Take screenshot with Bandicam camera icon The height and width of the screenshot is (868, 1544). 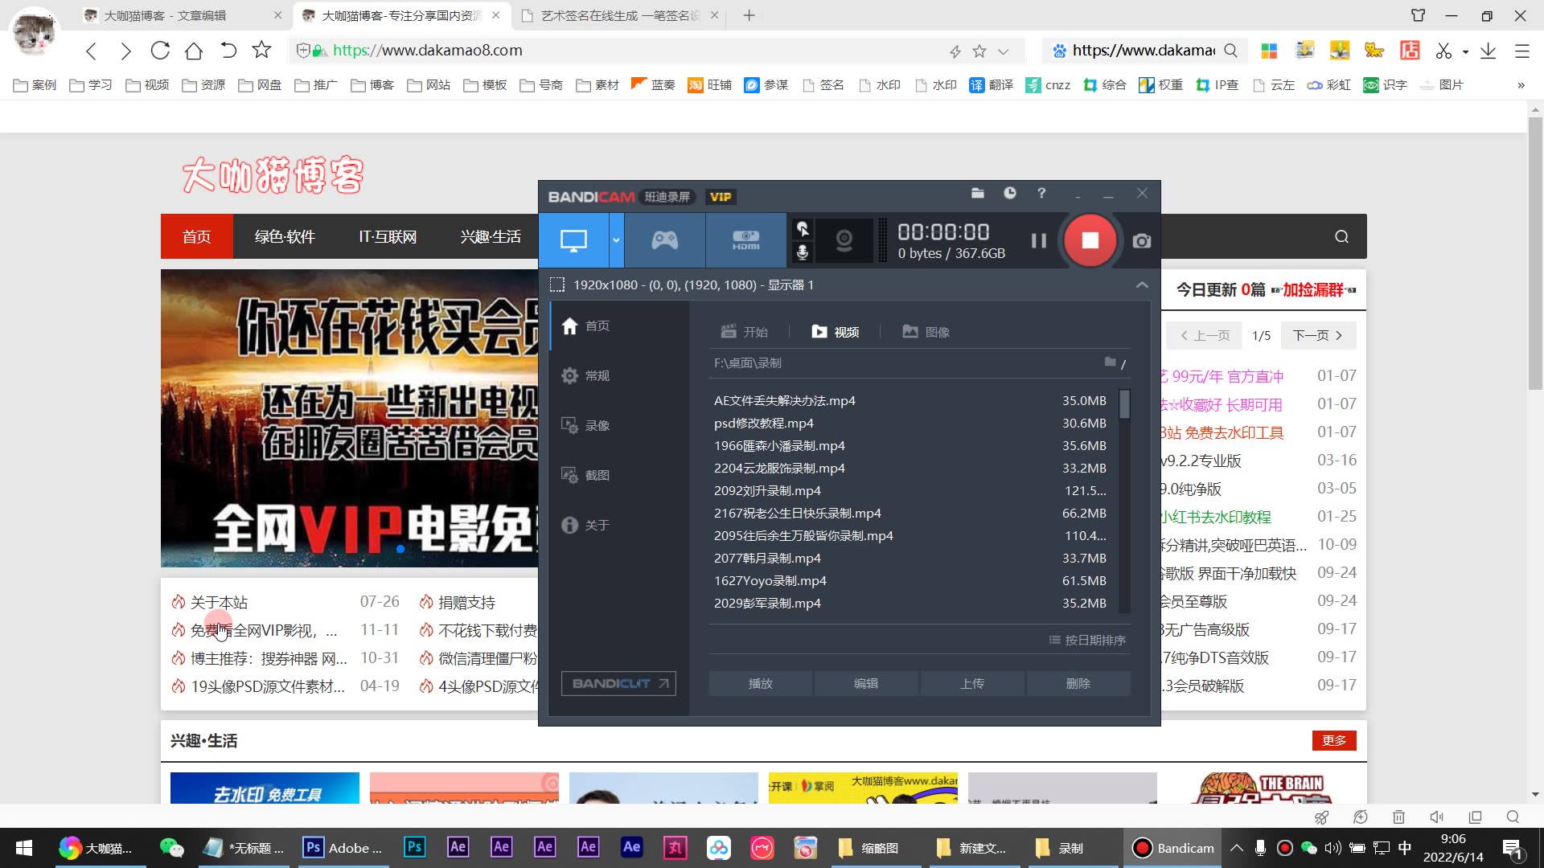(x=1141, y=240)
